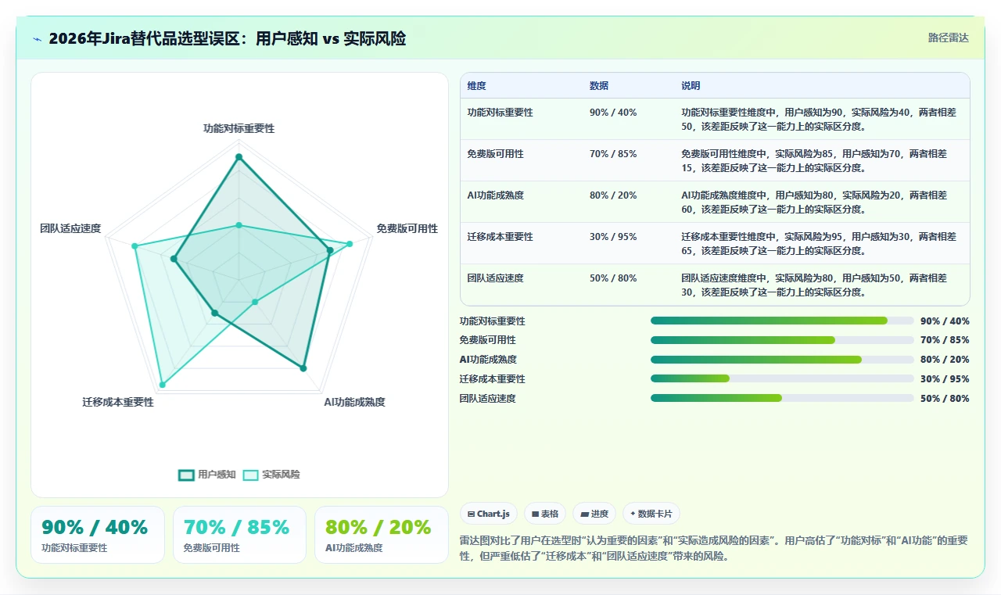1001x595 pixels.
Task: Click the 免费版可用性 progress bar
Action: (782, 340)
